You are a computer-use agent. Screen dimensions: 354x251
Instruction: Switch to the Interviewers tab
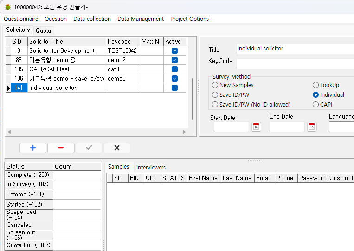151,167
